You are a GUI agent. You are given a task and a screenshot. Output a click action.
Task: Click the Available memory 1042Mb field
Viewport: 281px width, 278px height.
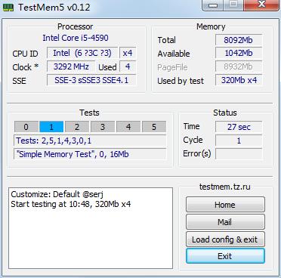tap(239, 53)
